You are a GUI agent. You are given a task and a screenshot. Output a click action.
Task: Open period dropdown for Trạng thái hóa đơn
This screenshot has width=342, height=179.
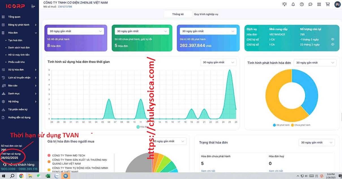coord(317,142)
